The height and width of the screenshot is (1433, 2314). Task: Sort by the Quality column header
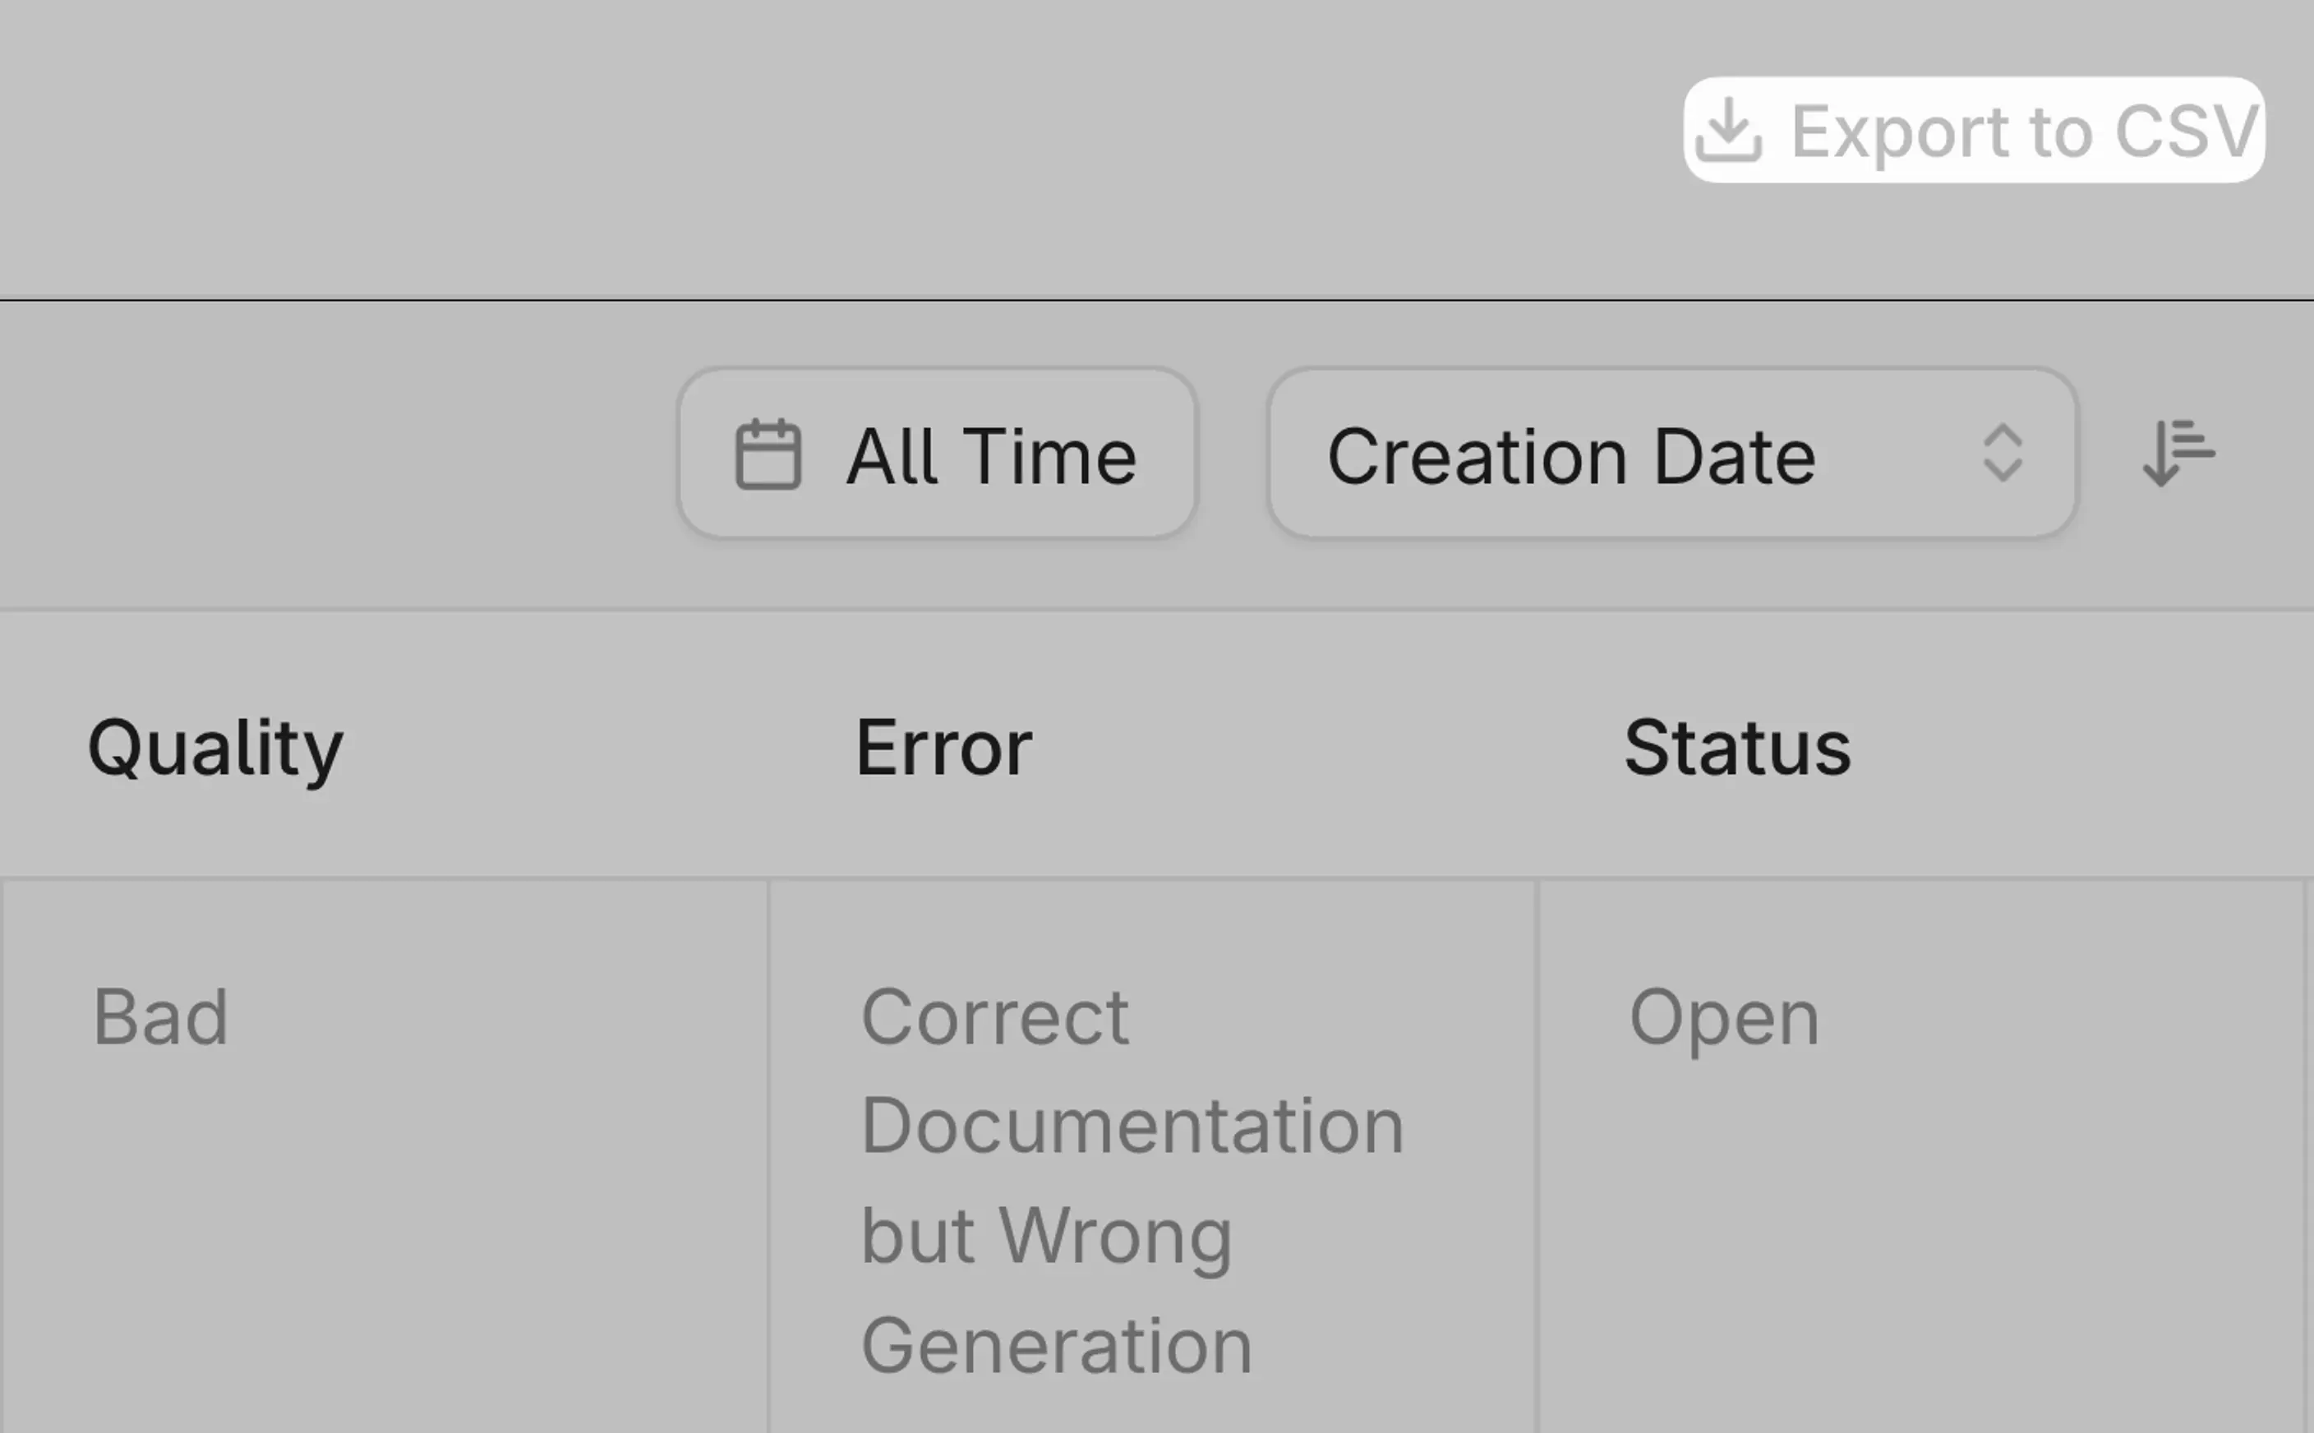215,749
